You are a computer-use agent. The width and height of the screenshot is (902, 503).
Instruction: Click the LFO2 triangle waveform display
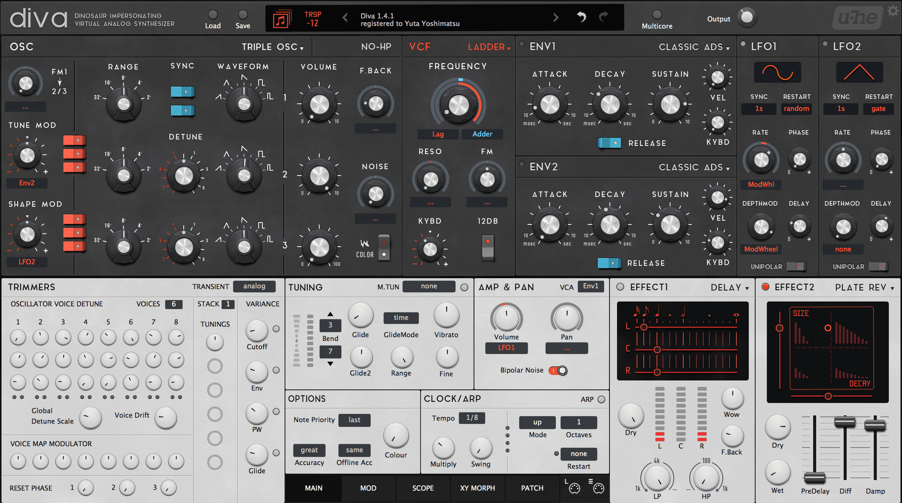(x=859, y=72)
